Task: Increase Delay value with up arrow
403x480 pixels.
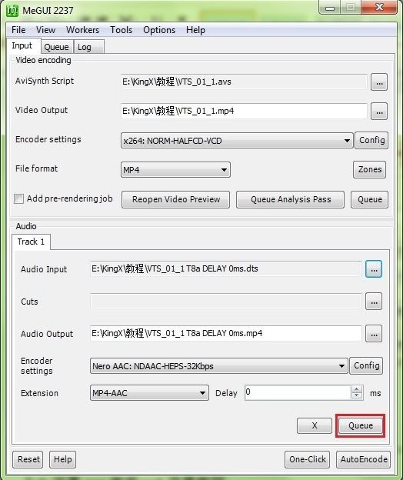Action: pos(357,389)
